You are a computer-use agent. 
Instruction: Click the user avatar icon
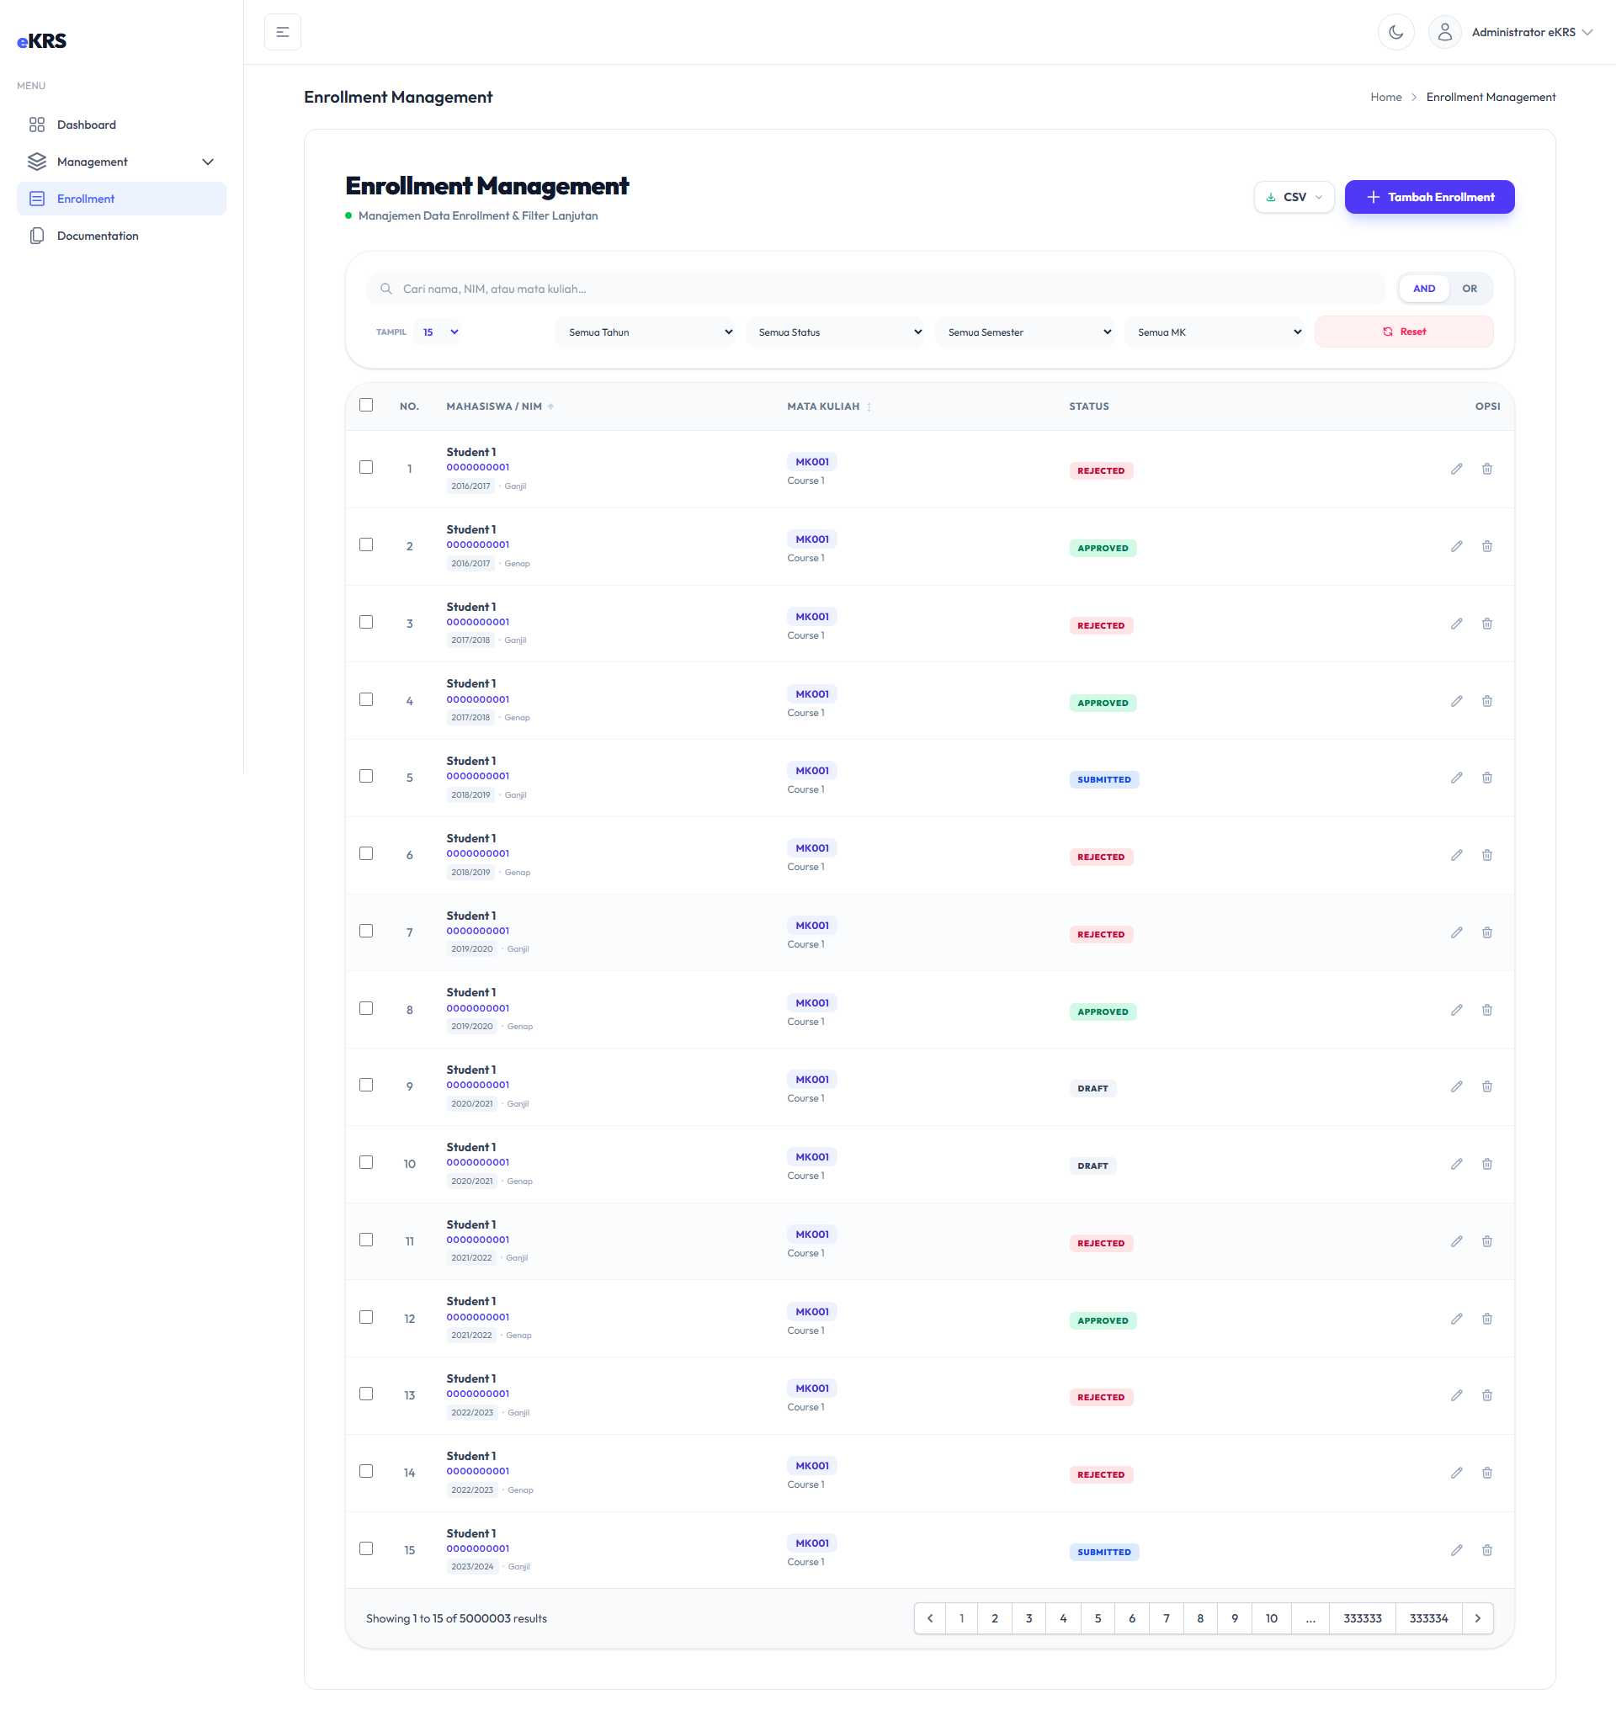[x=1444, y=32]
